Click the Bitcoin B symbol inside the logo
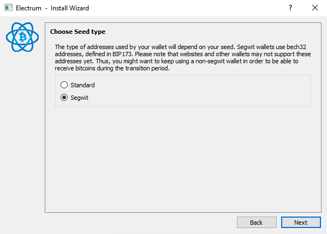Screen dimensions: 327x234 (23, 37)
